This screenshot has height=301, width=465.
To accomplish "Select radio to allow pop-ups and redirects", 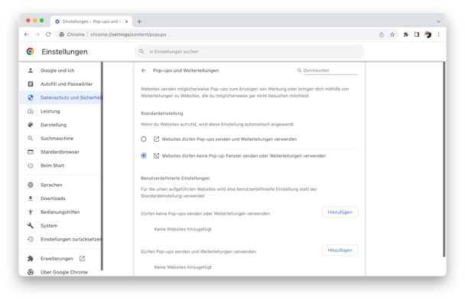I will (144, 139).
